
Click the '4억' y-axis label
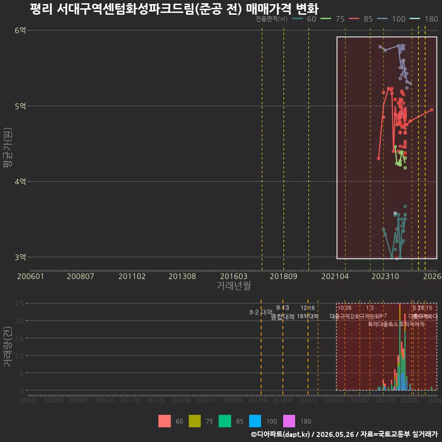[20, 181]
